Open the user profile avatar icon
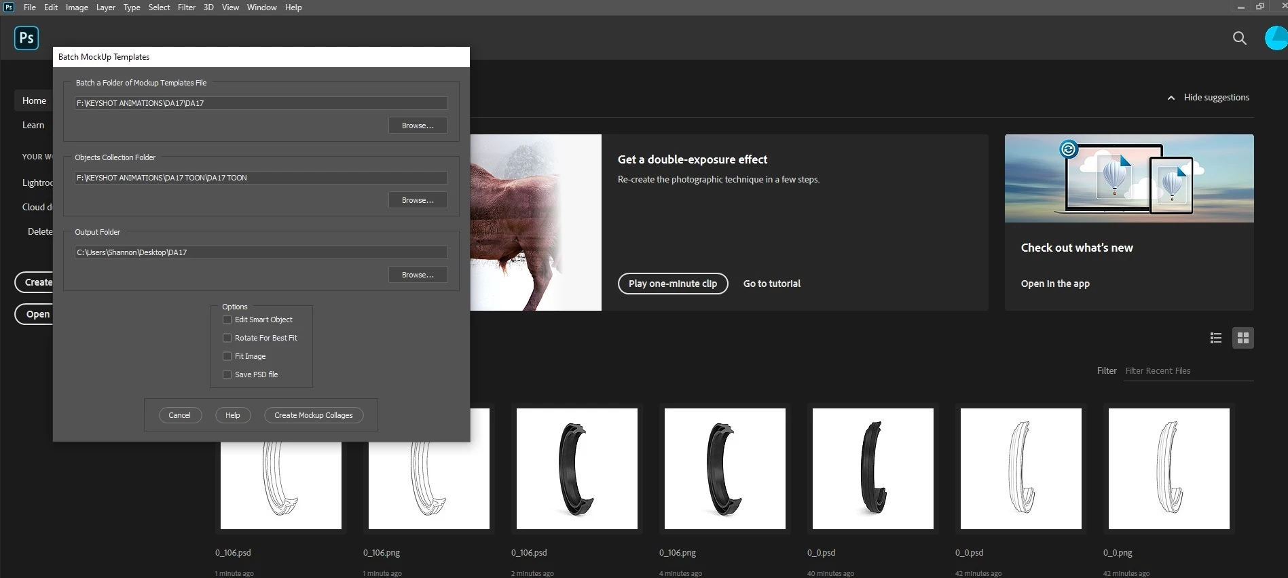1288x578 pixels. (1276, 38)
